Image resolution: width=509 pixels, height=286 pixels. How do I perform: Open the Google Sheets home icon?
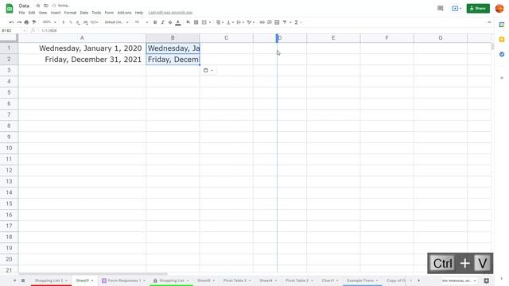(x=10, y=9)
